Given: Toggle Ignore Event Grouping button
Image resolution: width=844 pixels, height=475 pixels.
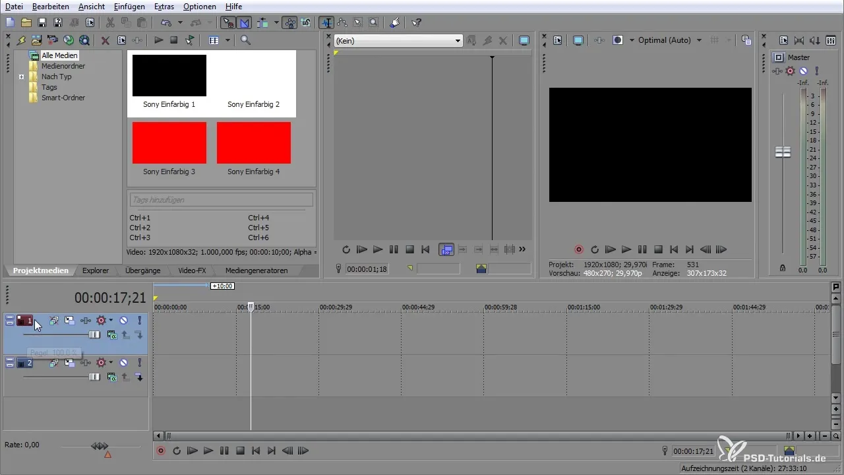Looking at the screenshot, I should point(305,22).
